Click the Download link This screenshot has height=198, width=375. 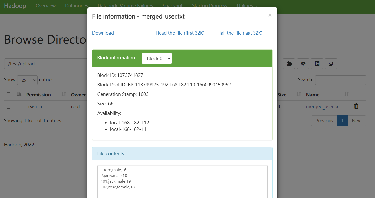click(103, 33)
